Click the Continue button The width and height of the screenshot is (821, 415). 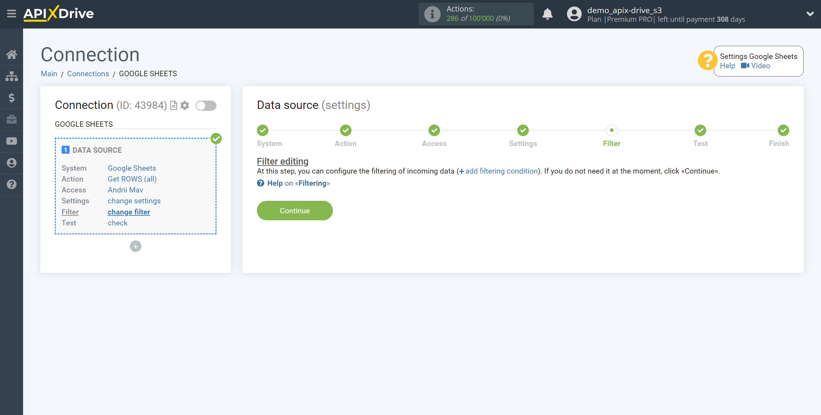295,210
